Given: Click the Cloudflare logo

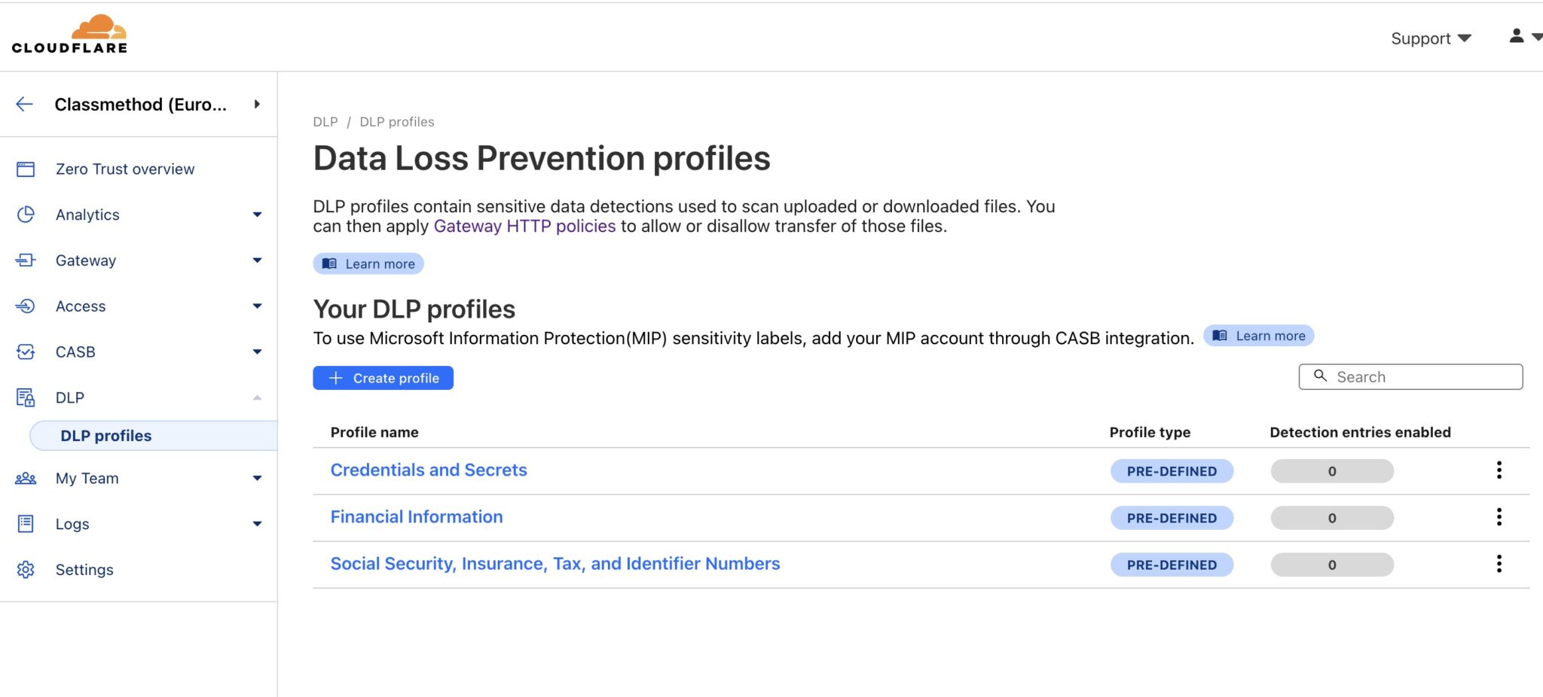Looking at the screenshot, I should [x=70, y=33].
